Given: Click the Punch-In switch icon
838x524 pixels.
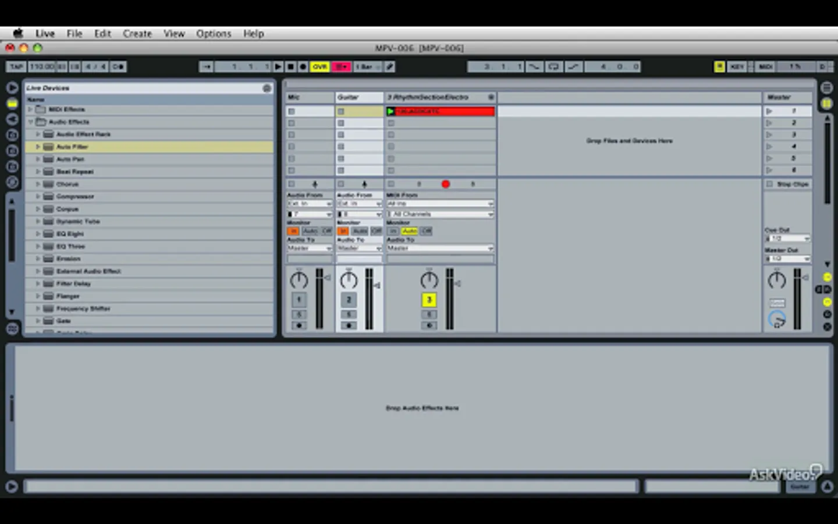Looking at the screenshot, I should click(x=534, y=67).
